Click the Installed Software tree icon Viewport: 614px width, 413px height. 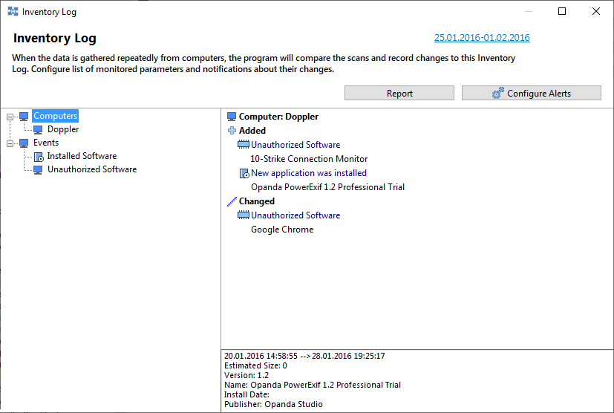coord(38,157)
